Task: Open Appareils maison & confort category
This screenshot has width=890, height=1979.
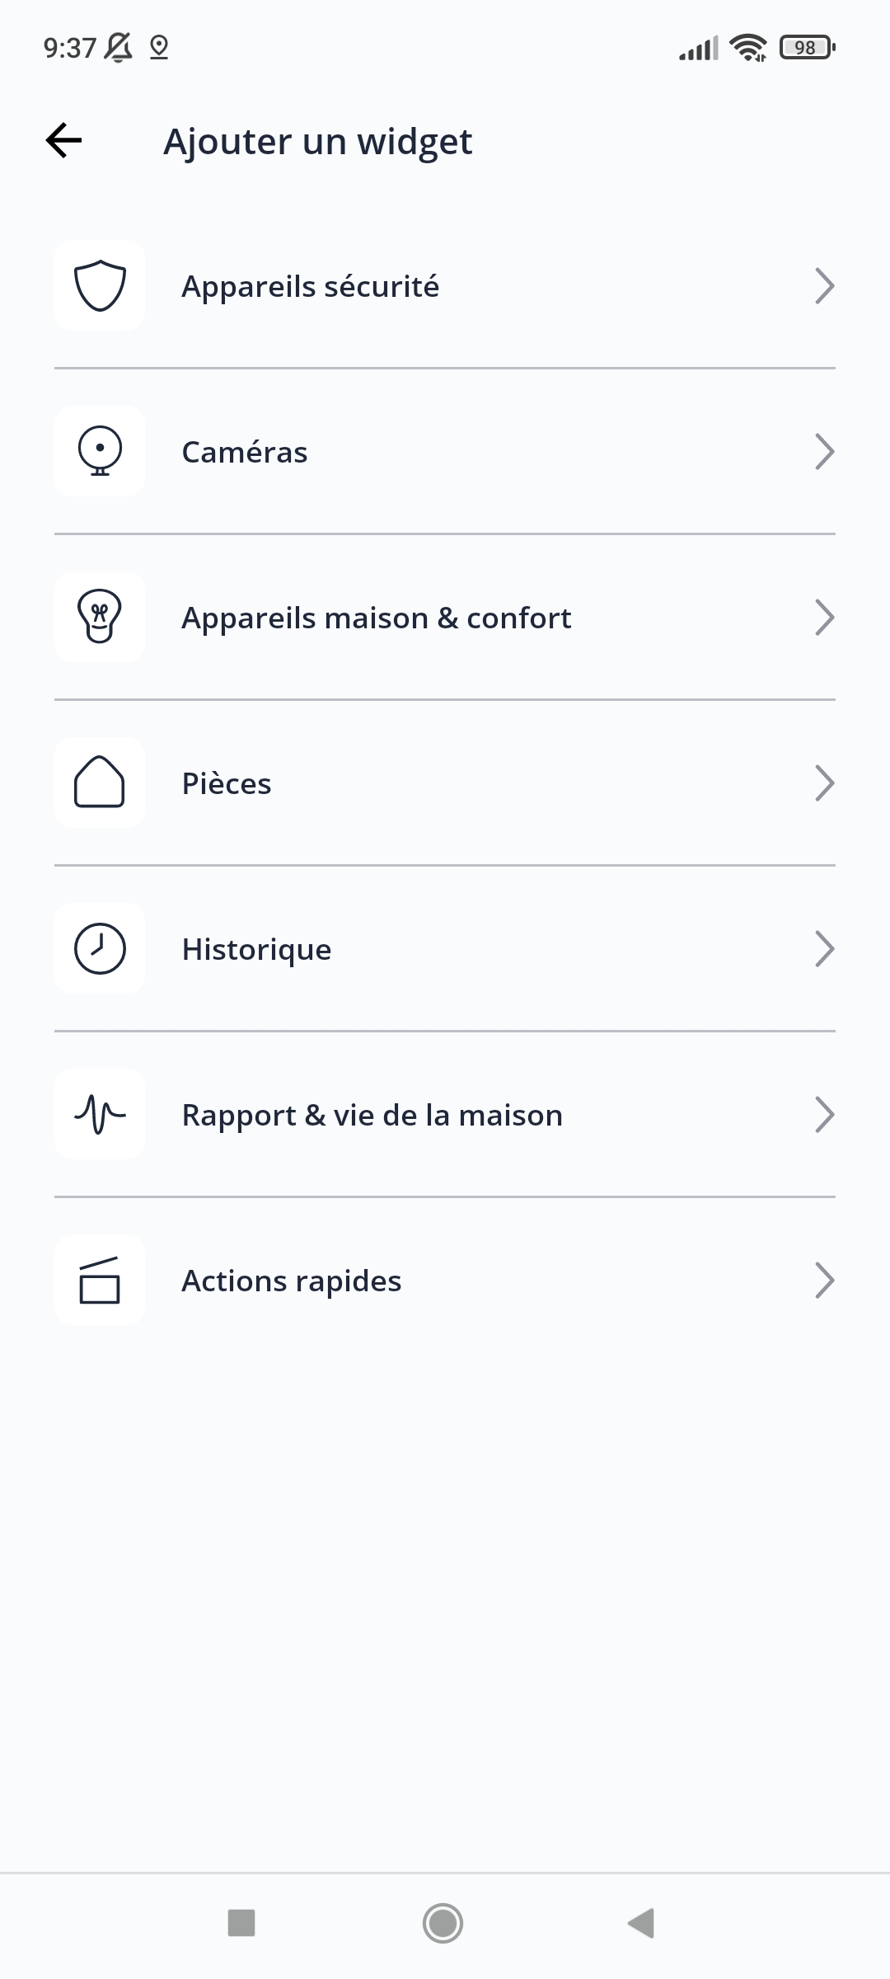Action: click(x=376, y=618)
